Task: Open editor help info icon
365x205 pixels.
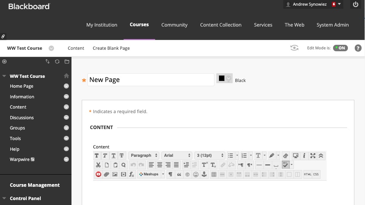Action: tap(304, 156)
